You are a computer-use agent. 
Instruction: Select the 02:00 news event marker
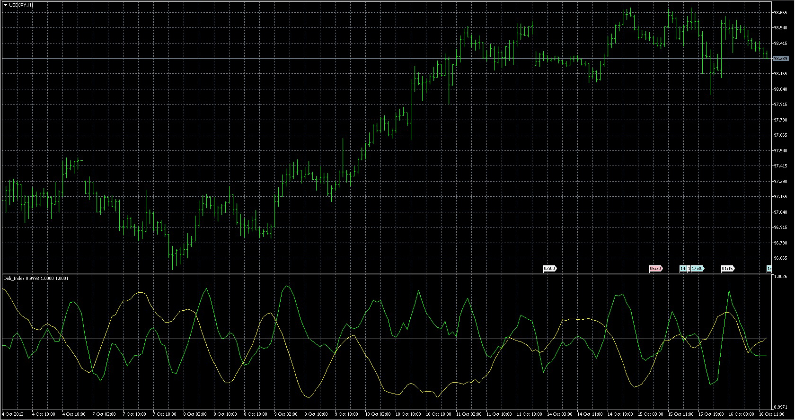pyautogui.click(x=549, y=269)
